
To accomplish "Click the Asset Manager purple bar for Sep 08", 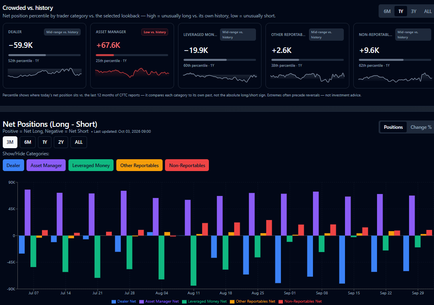I will [x=316, y=213].
